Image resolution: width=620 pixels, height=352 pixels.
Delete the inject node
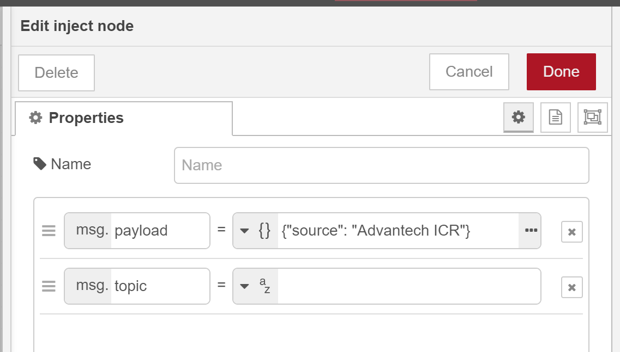pos(56,73)
